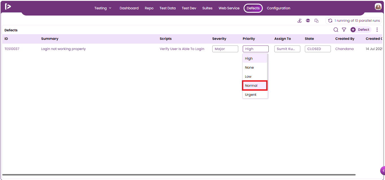Click the striped globe icon in the toolbar
Image resolution: width=385 pixels, height=180 pixels.
(308, 21)
